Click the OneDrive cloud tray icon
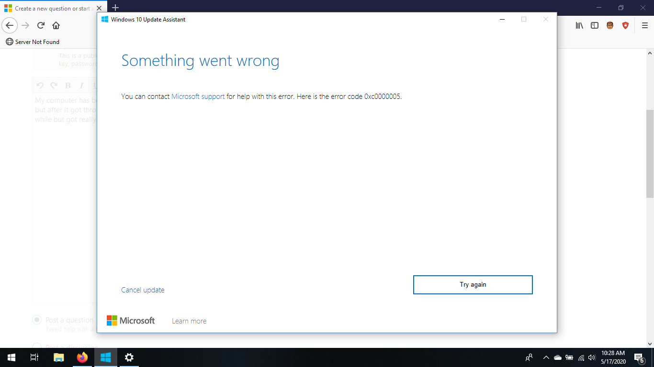Screen dimensions: 654x367 coord(557,357)
